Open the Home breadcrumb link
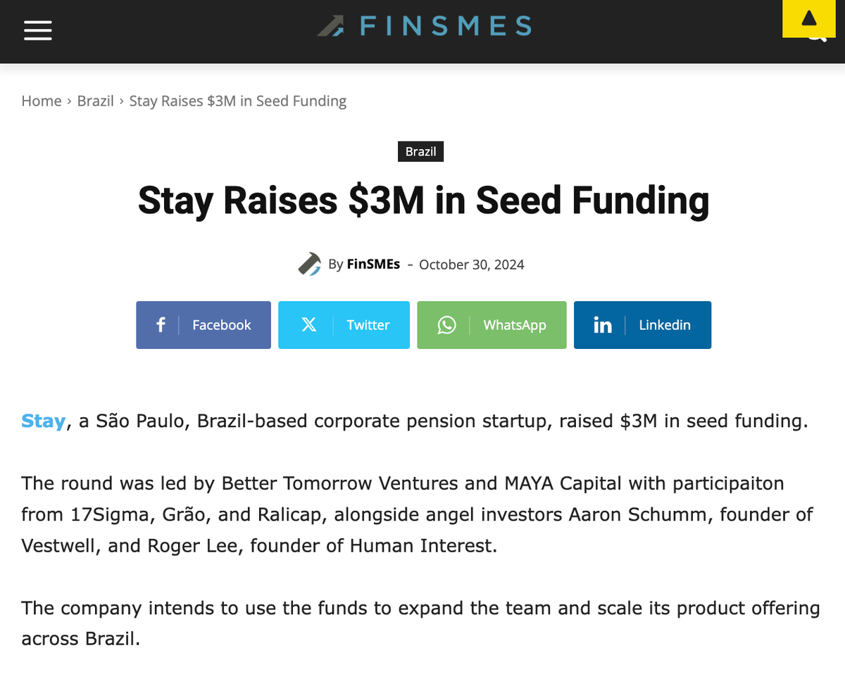Viewport: 845px width, 674px height. point(41,101)
